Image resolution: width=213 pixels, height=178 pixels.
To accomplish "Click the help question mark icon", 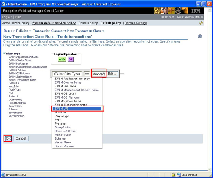I will click(200, 37).
